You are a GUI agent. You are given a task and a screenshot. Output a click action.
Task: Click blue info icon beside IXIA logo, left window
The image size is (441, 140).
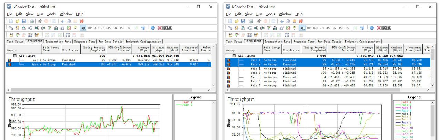153,28
